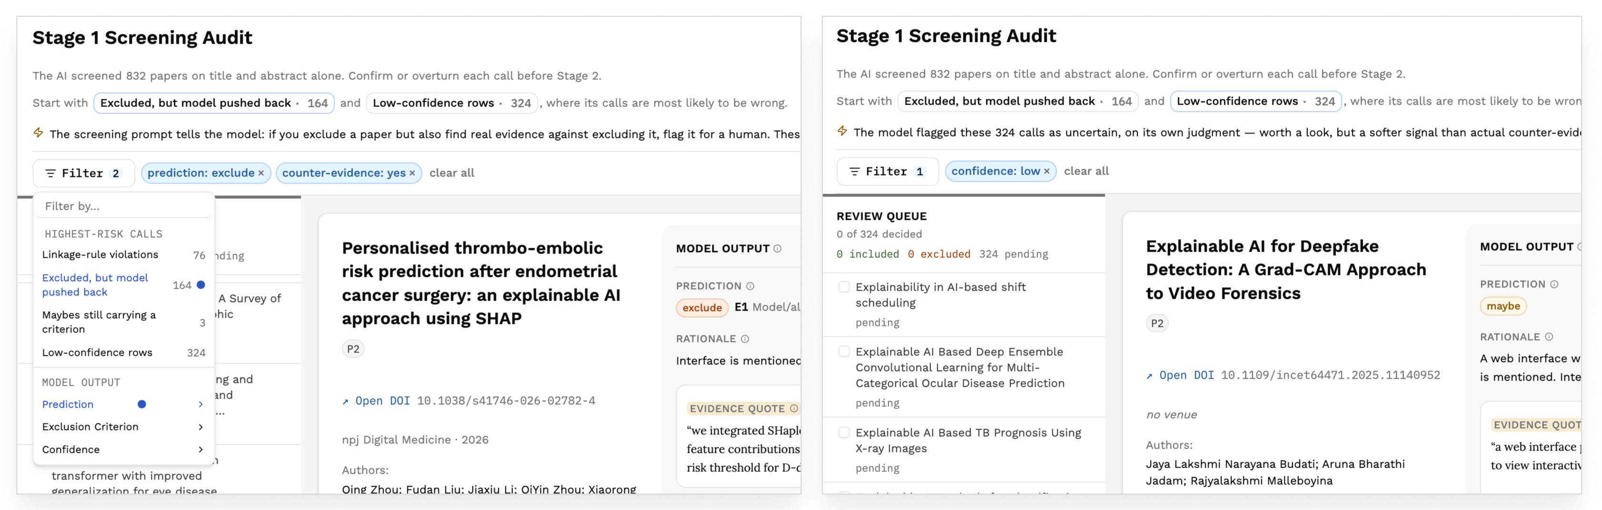The height and width of the screenshot is (510, 1602).
Task: Select 'Multi-Categorical Ocular Disease Prediction' queue row
Action: (963, 377)
